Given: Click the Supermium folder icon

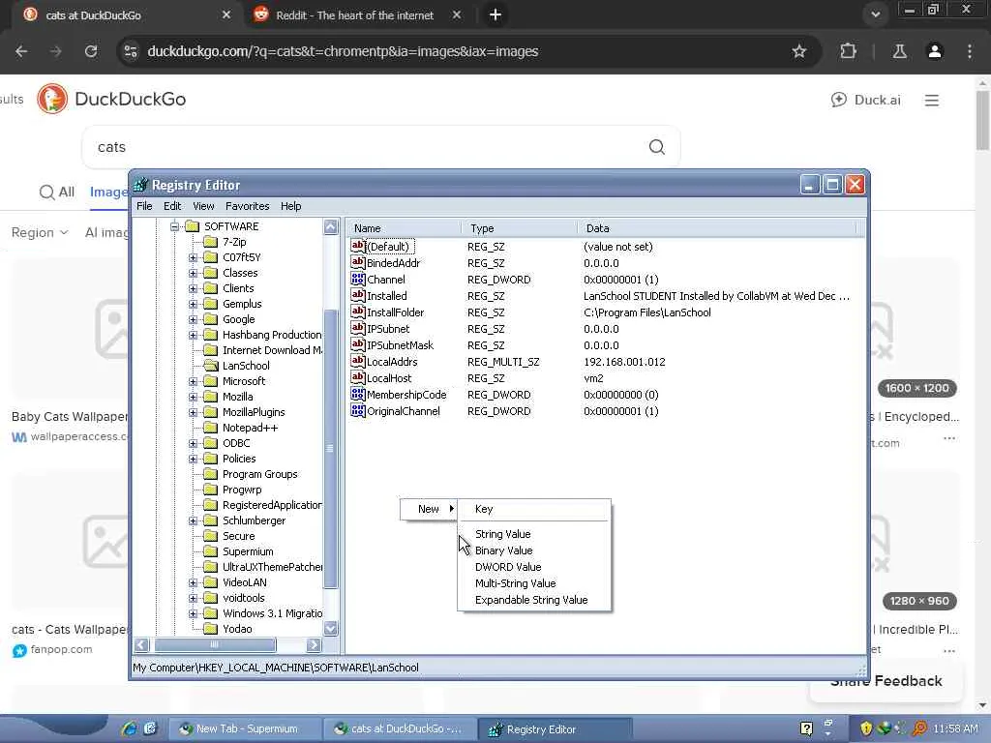Looking at the screenshot, I should point(210,551).
